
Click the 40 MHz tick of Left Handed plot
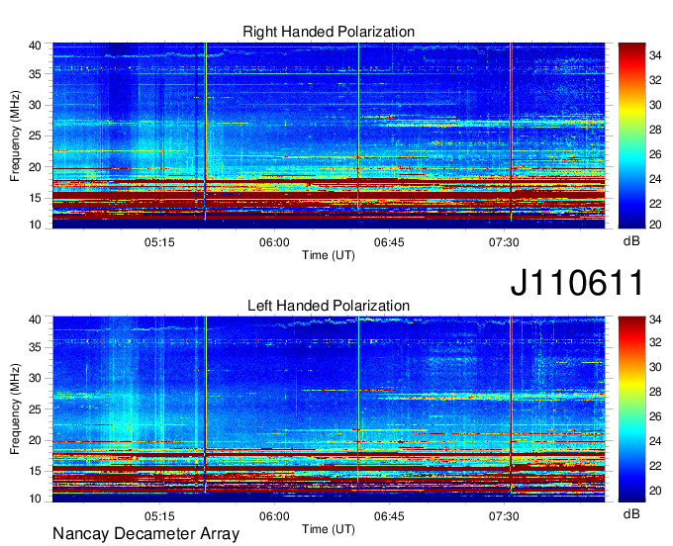click(x=36, y=319)
